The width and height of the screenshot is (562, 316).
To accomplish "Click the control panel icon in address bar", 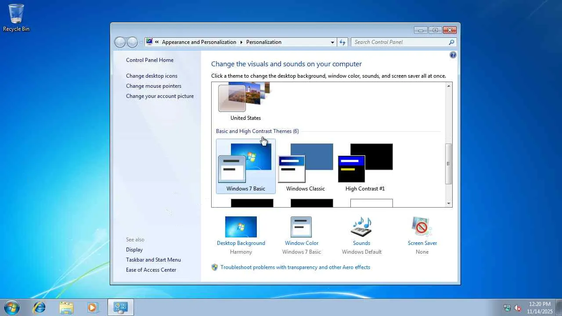I will (149, 42).
